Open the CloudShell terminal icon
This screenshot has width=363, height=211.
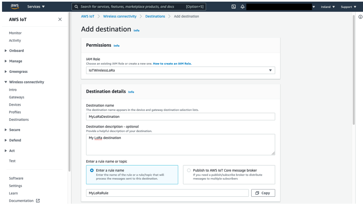[x=234, y=7]
